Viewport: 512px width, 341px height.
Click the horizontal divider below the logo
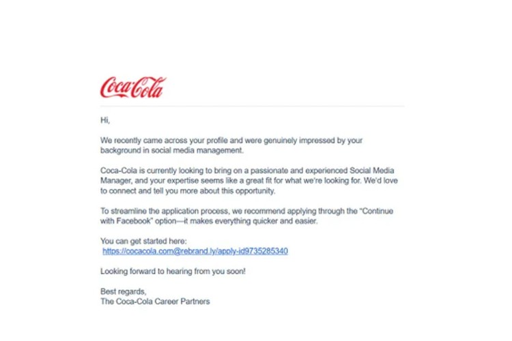tap(253, 106)
